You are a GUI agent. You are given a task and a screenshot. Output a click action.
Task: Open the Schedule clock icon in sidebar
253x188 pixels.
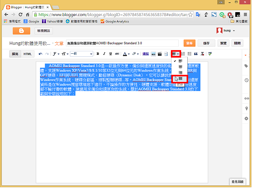click(246, 80)
